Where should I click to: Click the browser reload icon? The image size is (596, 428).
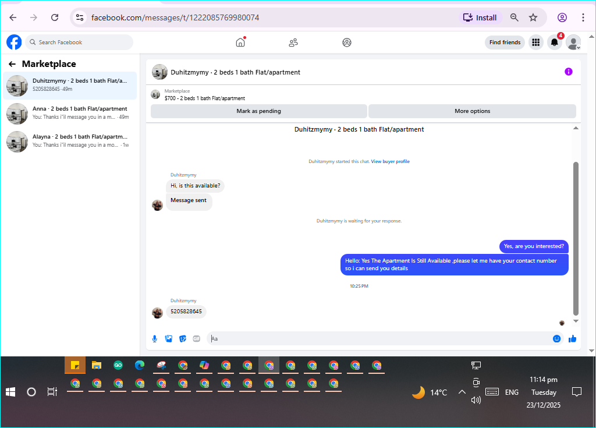coord(55,17)
